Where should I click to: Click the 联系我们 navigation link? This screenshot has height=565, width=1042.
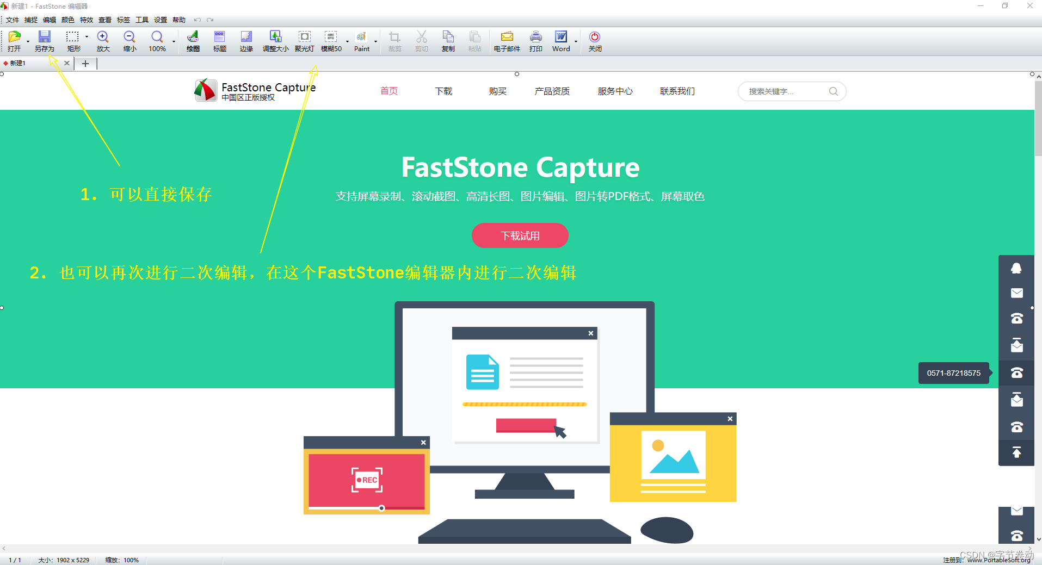(x=677, y=91)
